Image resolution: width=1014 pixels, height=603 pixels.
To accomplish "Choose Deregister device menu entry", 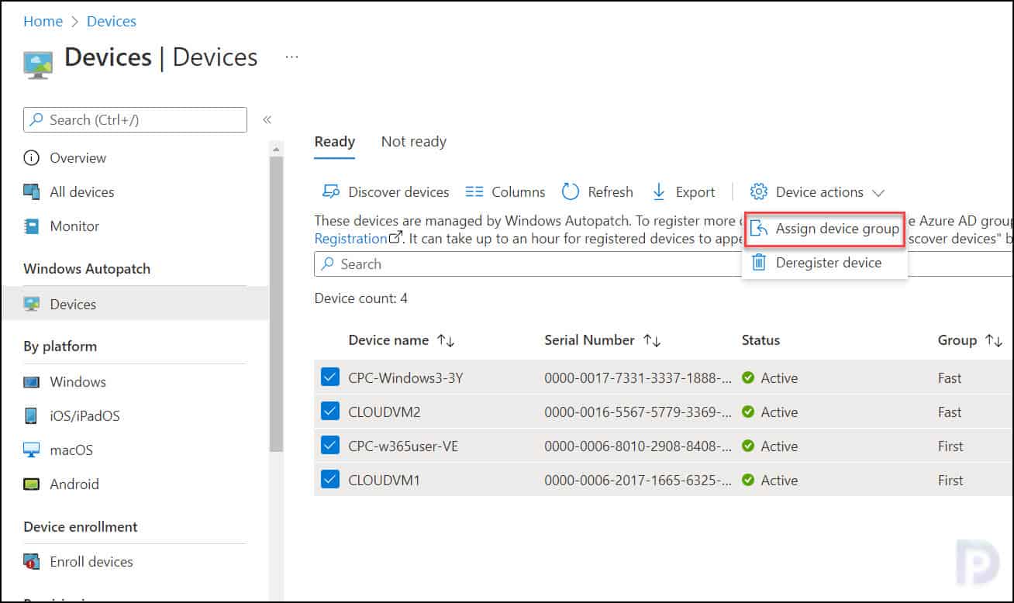I will click(824, 263).
